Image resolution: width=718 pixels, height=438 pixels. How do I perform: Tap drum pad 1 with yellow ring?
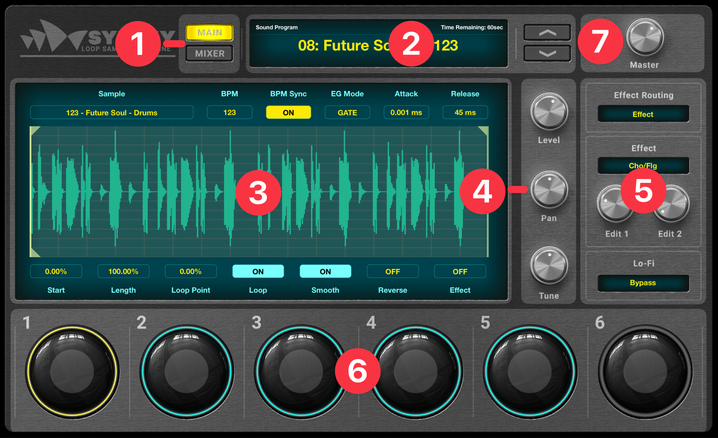click(72, 371)
